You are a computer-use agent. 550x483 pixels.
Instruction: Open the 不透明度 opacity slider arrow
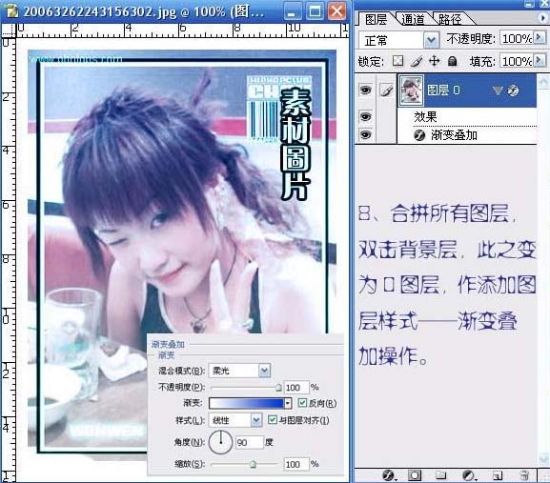pos(540,37)
